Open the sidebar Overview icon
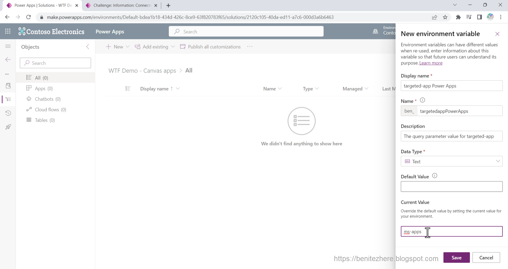This screenshot has width=508, height=269. (x=8, y=86)
